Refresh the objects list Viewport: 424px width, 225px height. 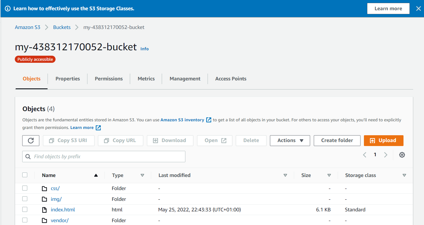(x=30, y=140)
